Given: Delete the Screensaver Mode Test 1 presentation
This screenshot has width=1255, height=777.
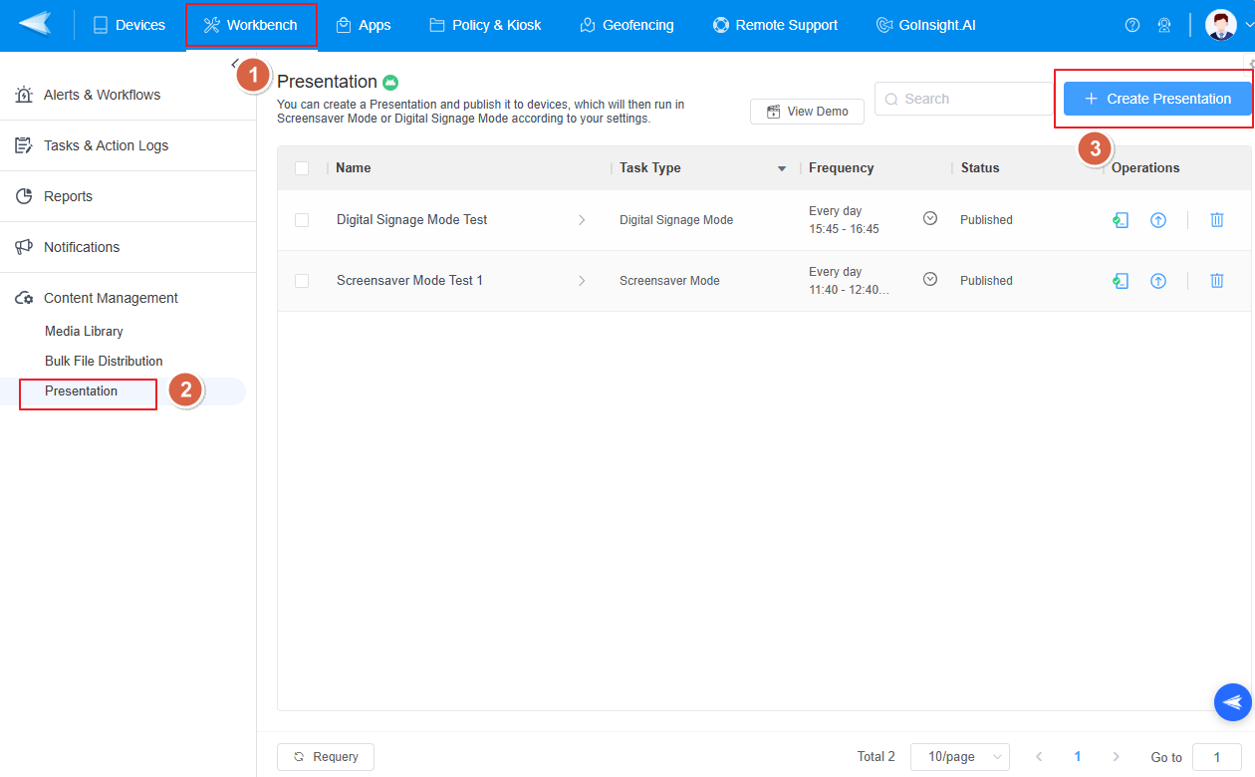Looking at the screenshot, I should point(1216,281).
